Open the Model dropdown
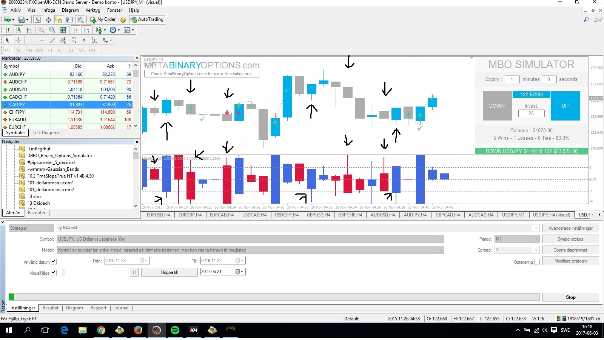This screenshot has height=340, width=604. (250, 250)
